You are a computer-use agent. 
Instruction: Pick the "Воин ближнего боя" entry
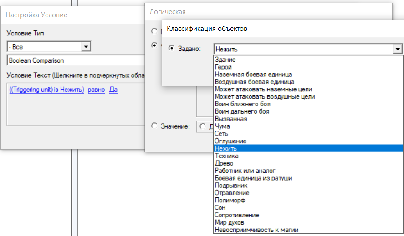242,104
